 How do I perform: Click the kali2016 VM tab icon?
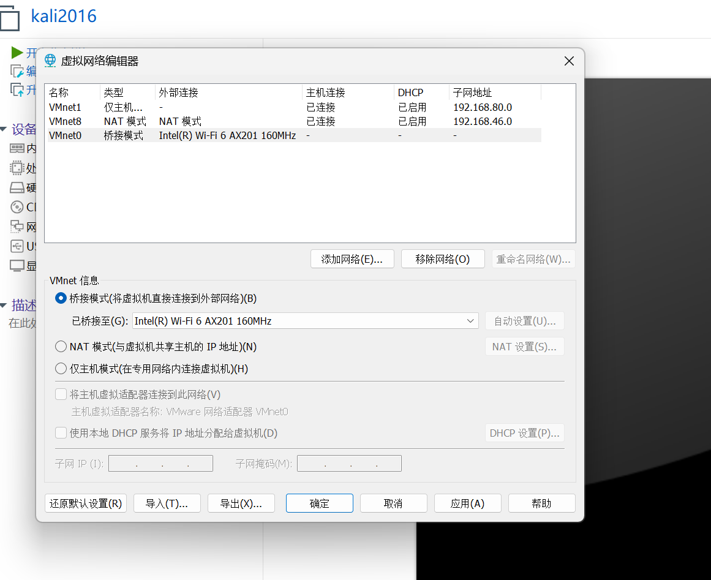click(x=10, y=18)
